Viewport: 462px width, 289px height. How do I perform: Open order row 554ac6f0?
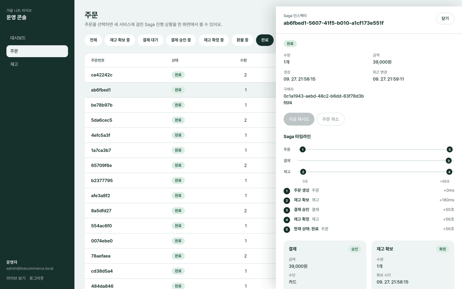[x=180, y=226]
